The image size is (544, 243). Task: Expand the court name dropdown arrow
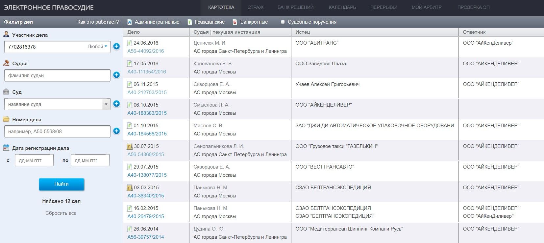(106, 104)
